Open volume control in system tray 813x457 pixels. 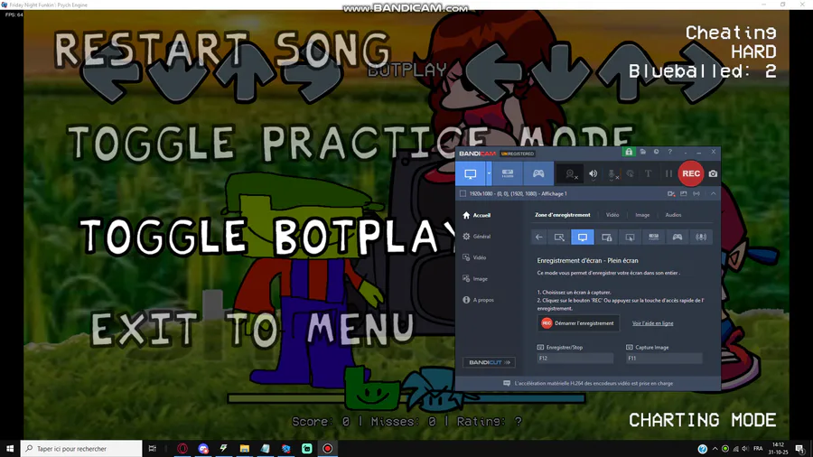pyautogui.click(x=745, y=449)
